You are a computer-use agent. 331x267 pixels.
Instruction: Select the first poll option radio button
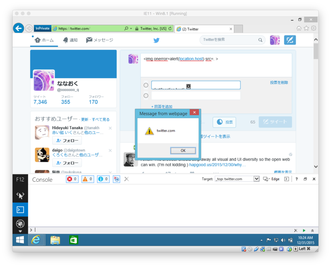point(146,85)
